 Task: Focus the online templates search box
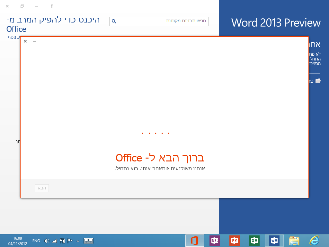coord(159,21)
